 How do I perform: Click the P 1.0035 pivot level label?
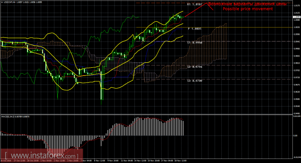point(195,29)
